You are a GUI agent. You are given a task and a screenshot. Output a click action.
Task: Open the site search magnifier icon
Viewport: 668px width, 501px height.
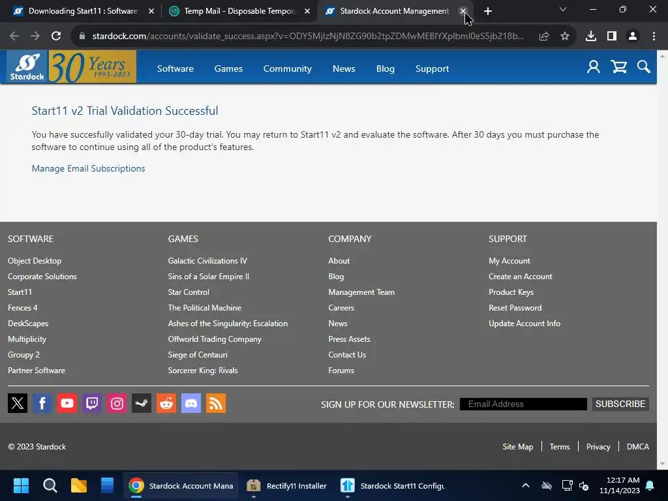(x=644, y=67)
